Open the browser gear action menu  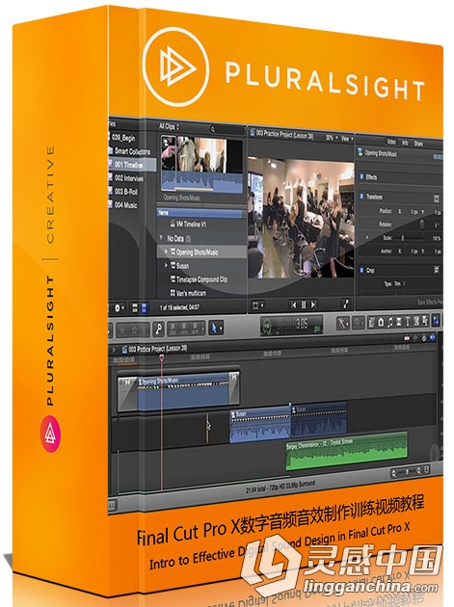[120, 308]
